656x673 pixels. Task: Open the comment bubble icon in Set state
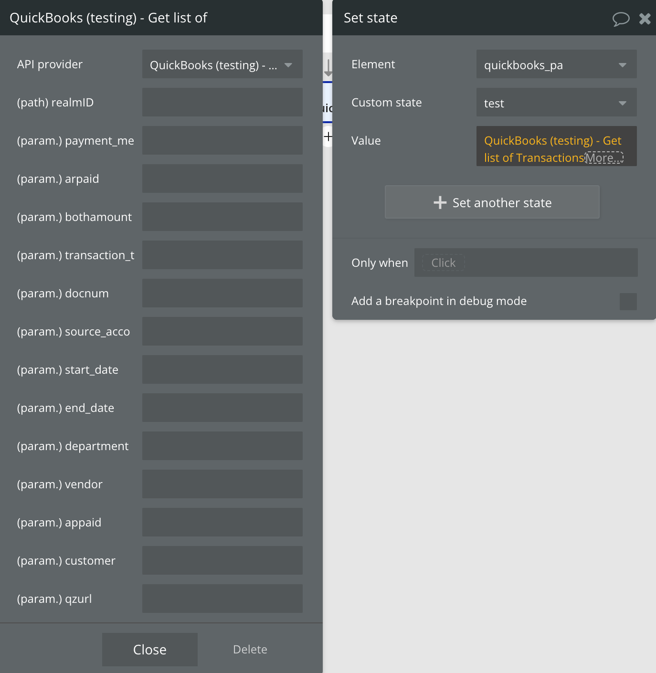pyautogui.click(x=621, y=19)
